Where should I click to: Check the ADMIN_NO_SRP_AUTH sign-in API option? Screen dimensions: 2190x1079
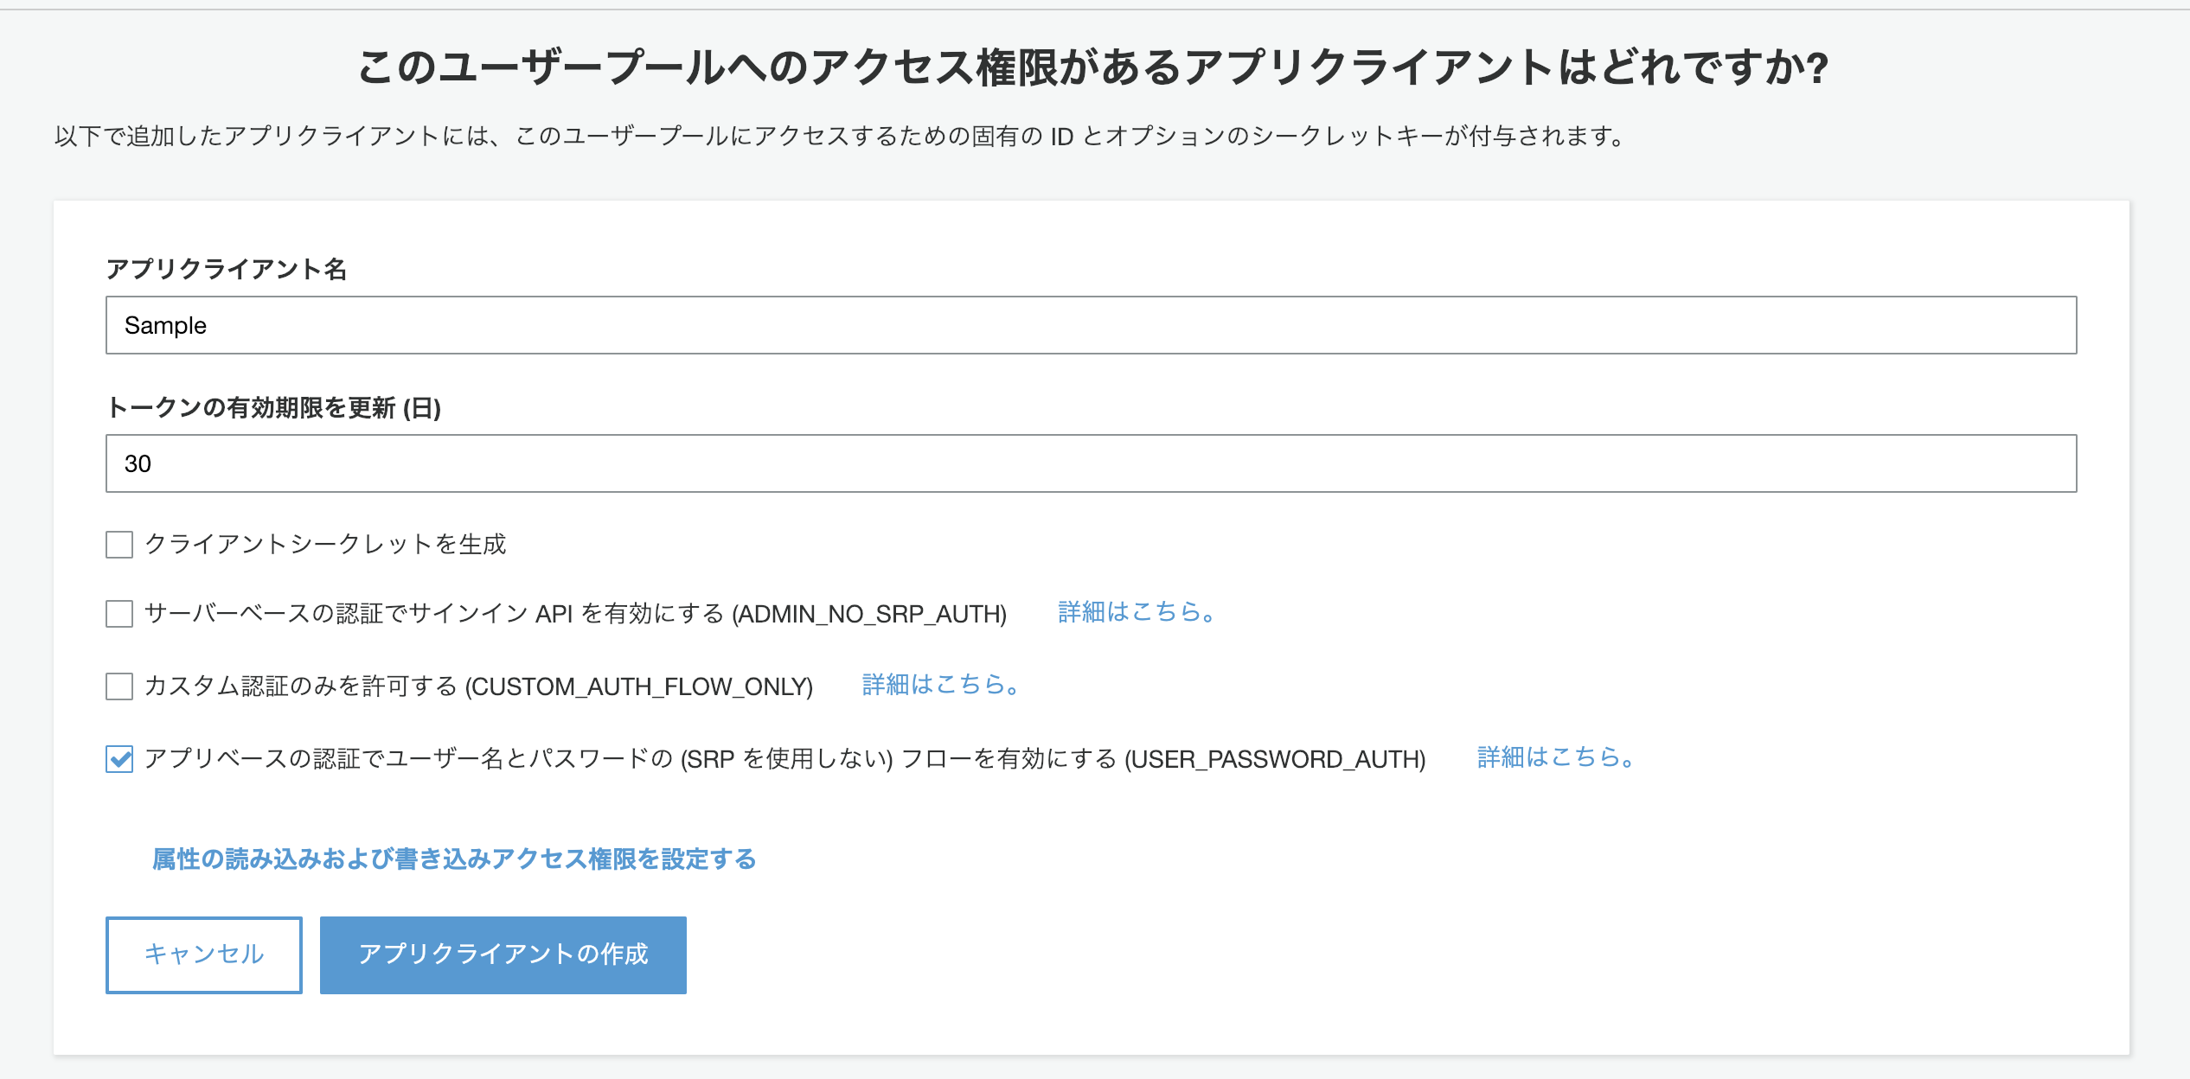click(118, 614)
